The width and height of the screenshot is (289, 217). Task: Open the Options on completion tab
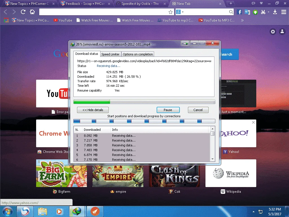(138, 54)
